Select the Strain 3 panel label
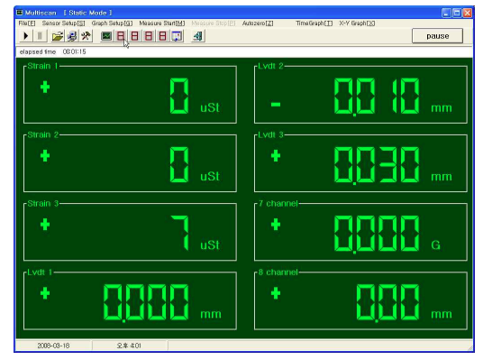Image resolution: width=483 pixels, height=360 pixels. (x=43, y=204)
